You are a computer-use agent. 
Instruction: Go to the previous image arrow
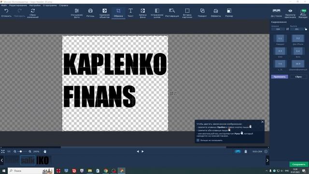click(138, 151)
